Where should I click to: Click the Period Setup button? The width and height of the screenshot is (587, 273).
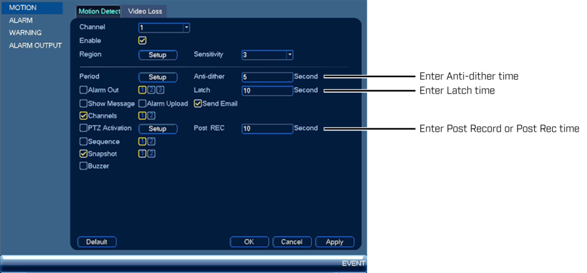tap(158, 77)
